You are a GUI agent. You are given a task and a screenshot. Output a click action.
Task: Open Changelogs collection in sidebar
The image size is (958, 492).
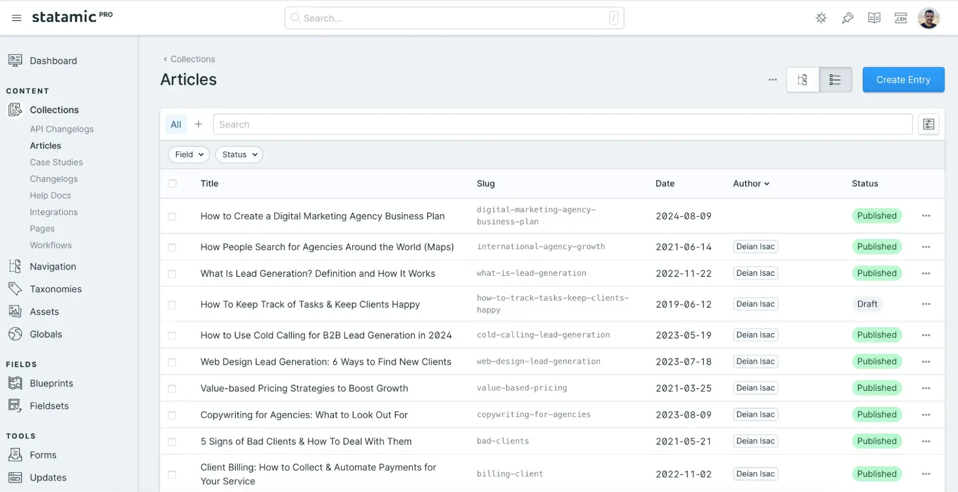coord(54,179)
